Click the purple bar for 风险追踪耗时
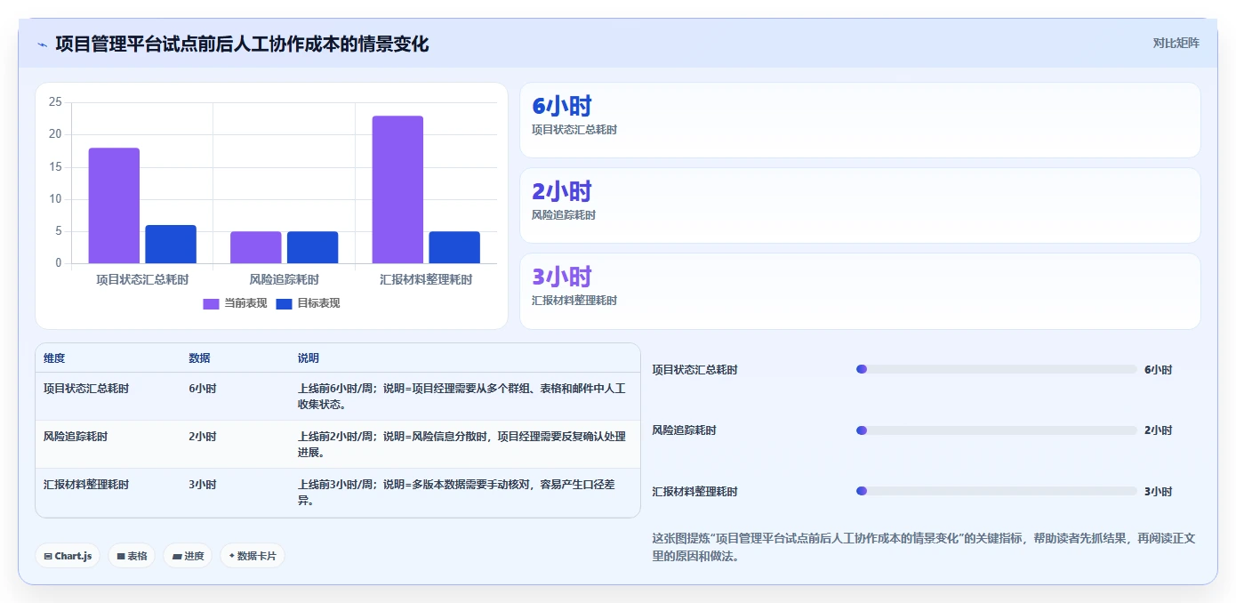The width and height of the screenshot is (1236, 603). click(x=256, y=247)
